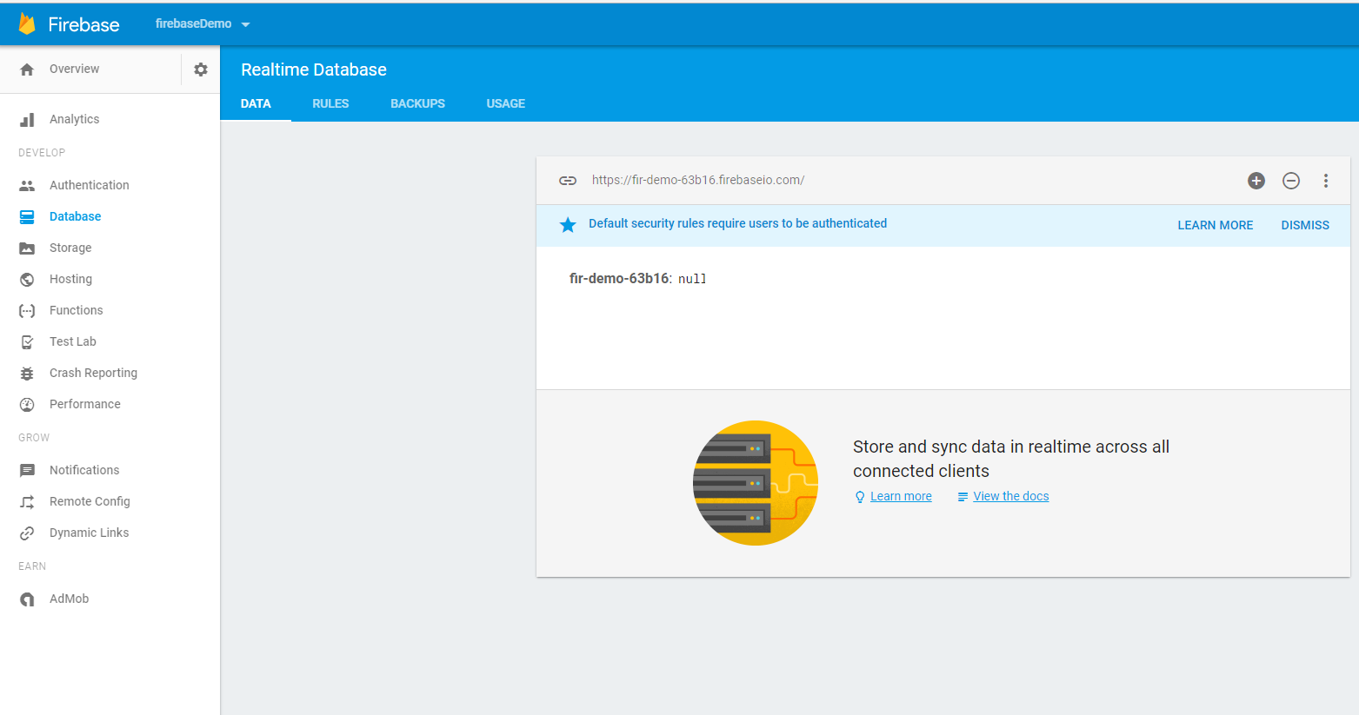Click the Database sidebar icon
Screen dimensions: 1359x715
(27, 217)
